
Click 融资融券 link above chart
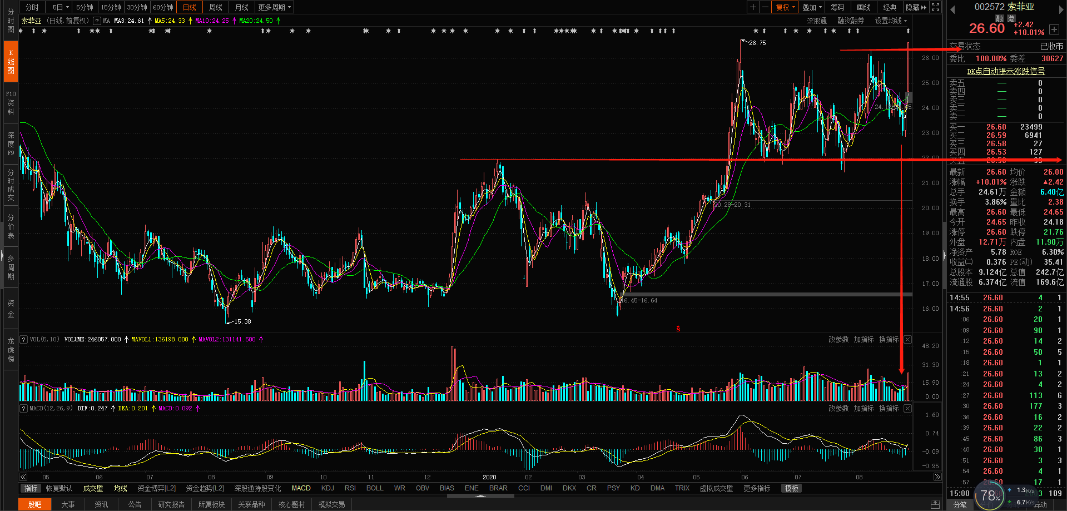click(851, 21)
